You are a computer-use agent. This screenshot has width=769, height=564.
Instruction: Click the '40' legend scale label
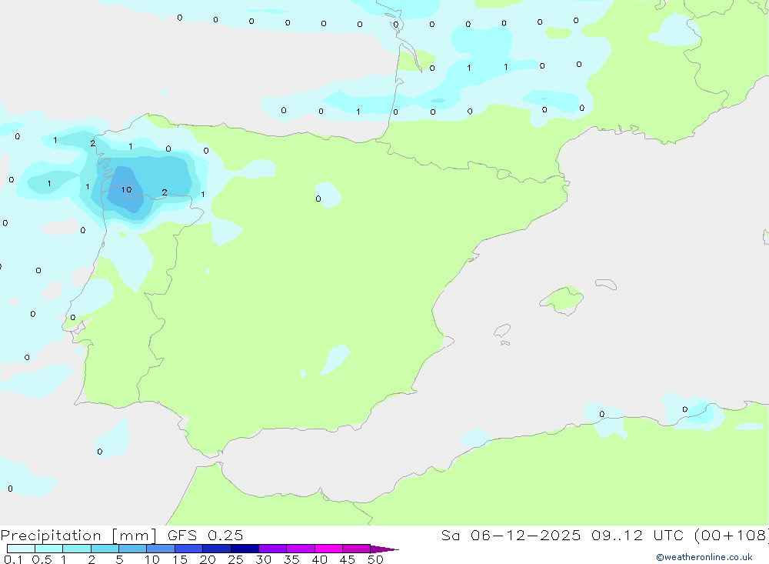320,559
